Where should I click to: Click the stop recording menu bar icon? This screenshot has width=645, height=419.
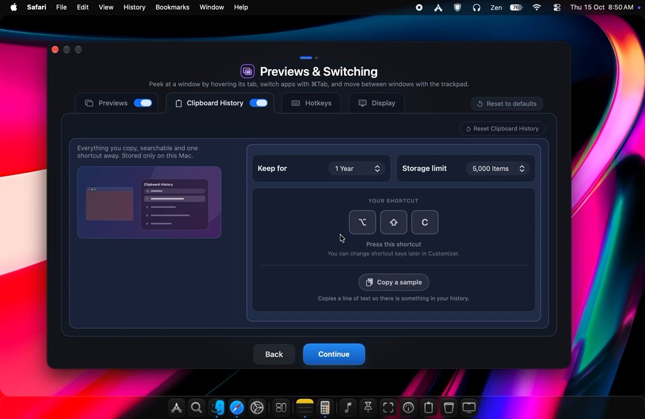pyautogui.click(x=419, y=8)
